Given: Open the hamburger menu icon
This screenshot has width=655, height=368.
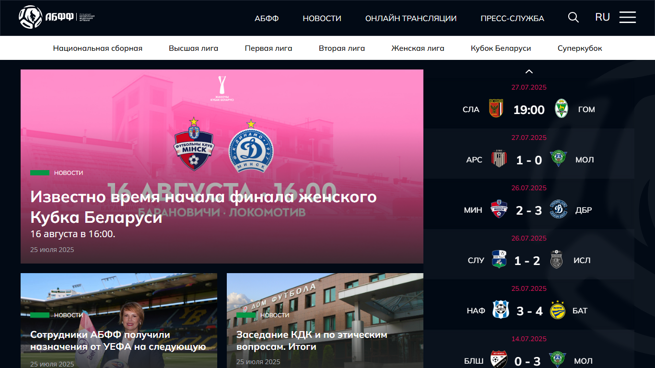Looking at the screenshot, I should coord(628,17).
